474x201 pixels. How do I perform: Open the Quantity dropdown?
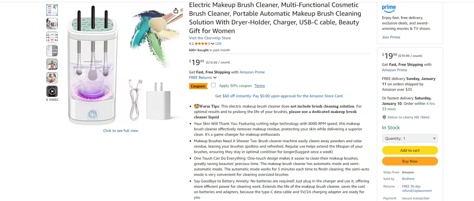[x=409, y=138]
